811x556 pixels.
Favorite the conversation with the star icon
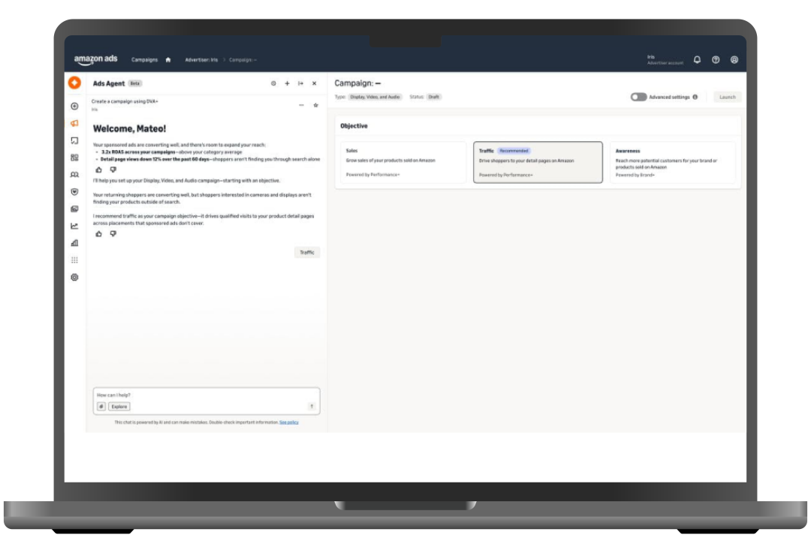[315, 105]
